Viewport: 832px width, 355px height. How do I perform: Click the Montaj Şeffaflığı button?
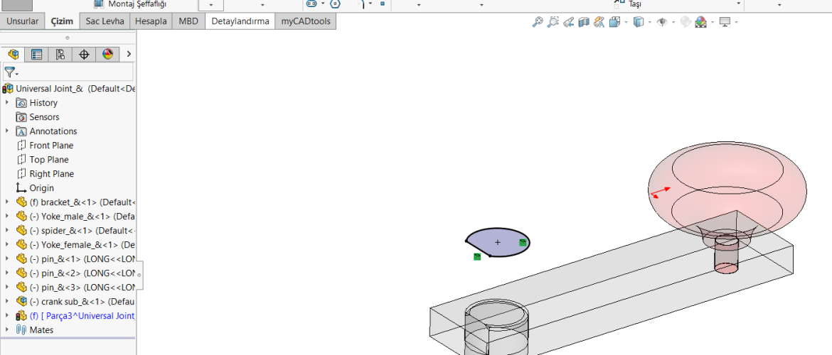coord(131,4)
